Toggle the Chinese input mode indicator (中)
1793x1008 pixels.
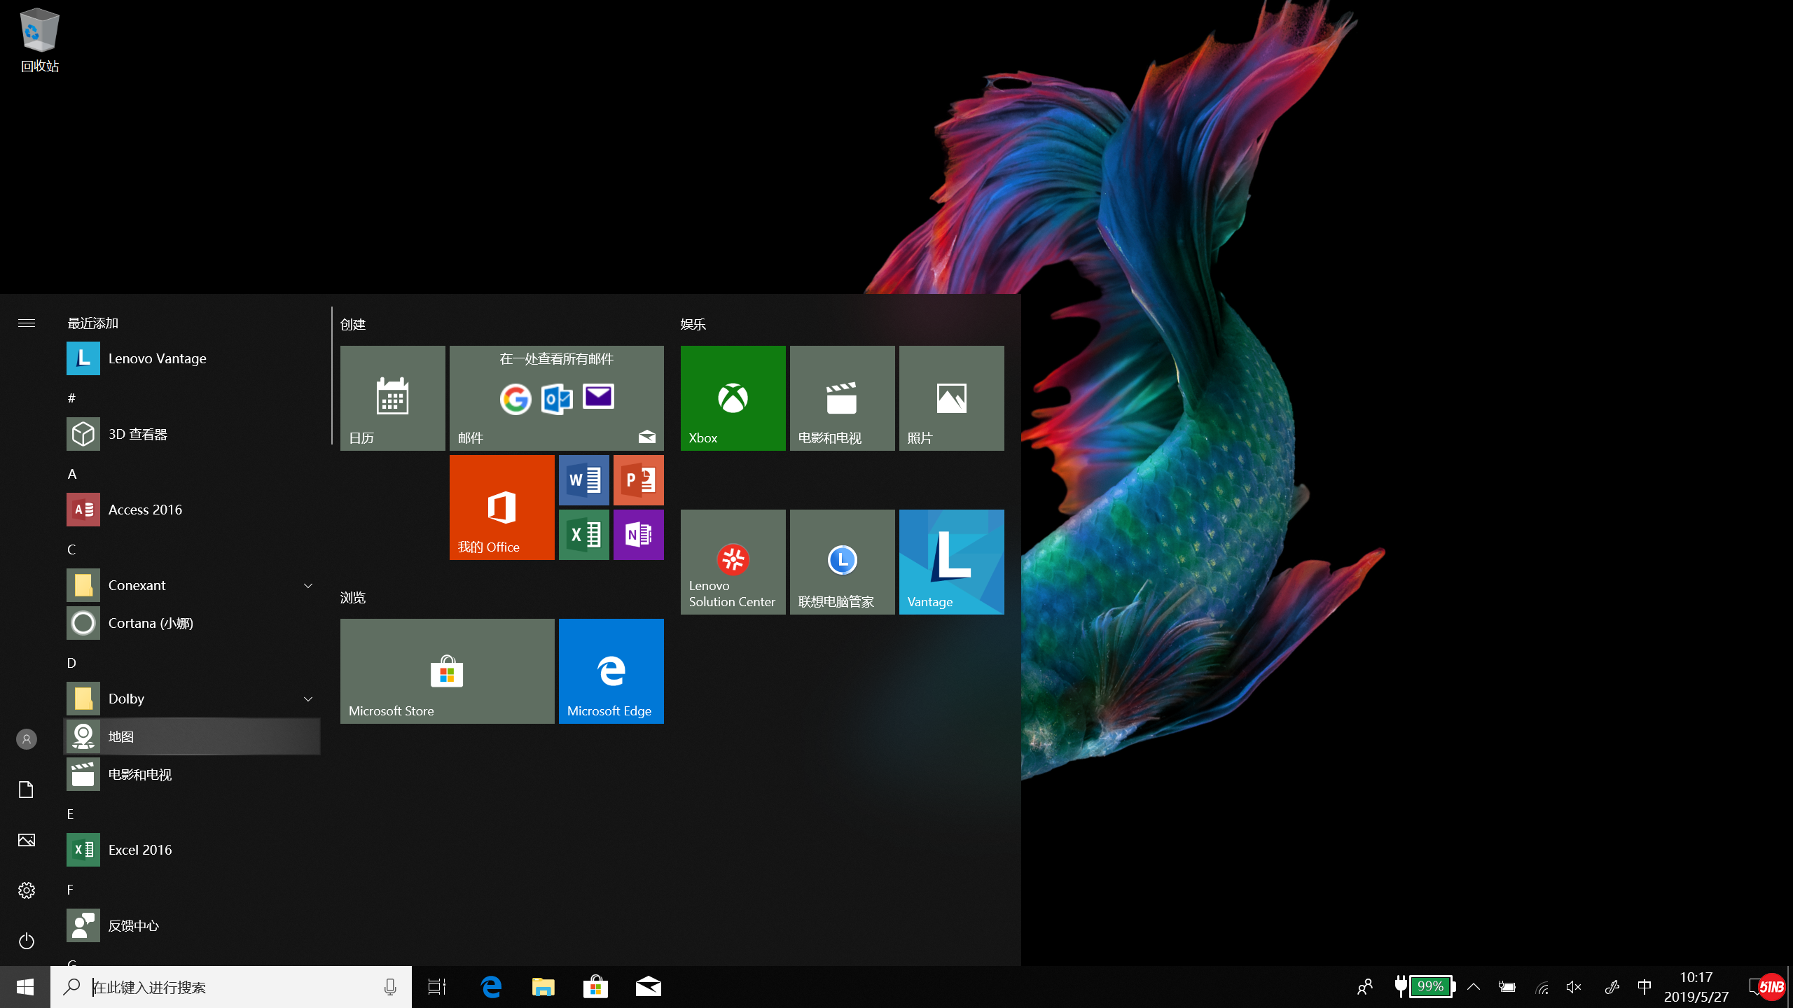1645,987
